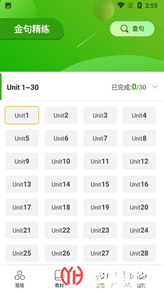Image resolution: width=164 pixels, height=292 pixels.
Task: Select Unit20 button
Action: [139, 207]
